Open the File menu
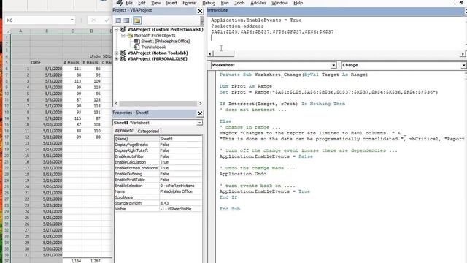The height and width of the screenshot is (263, 467). [x=129, y=3]
